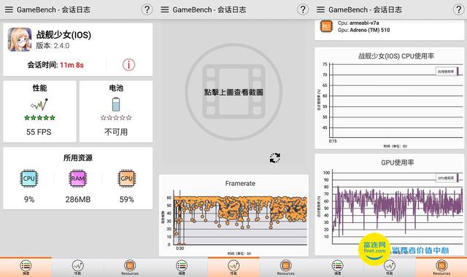Tap the 战舰少女(IOS) app avatar icon
Screen dimensions: 467x277
(20, 39)
